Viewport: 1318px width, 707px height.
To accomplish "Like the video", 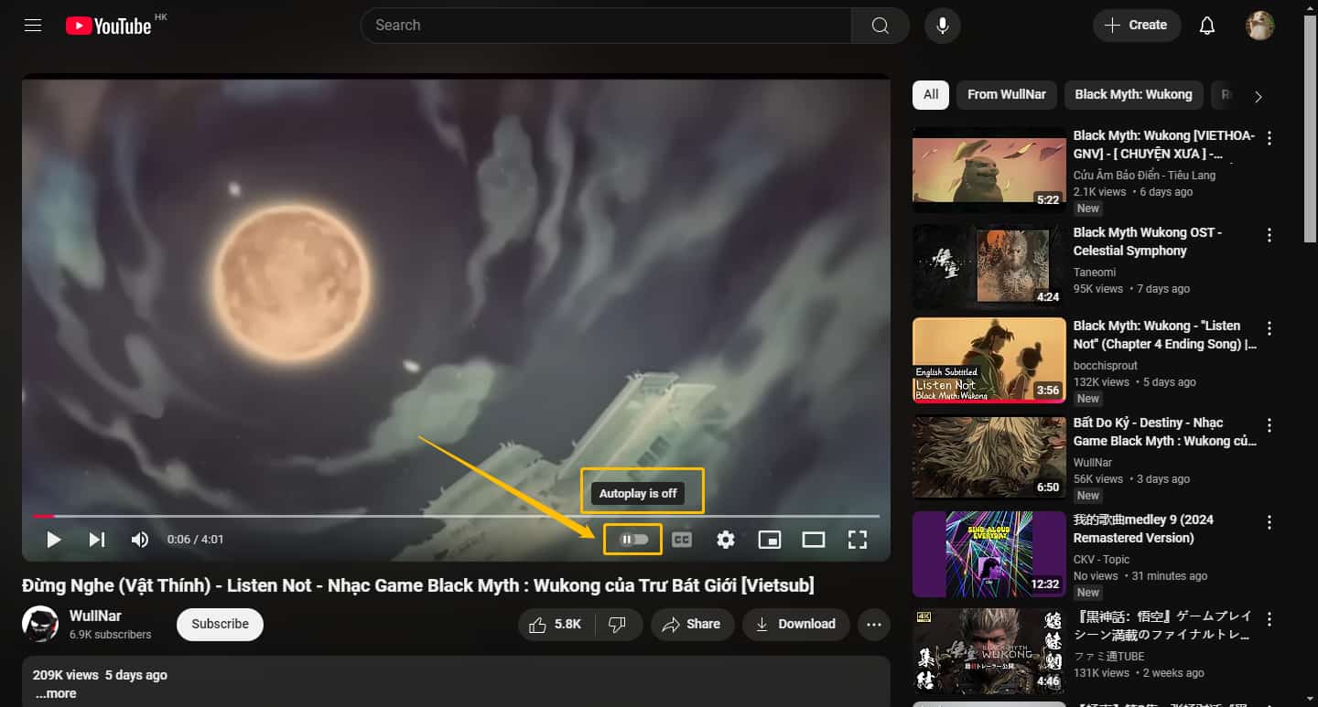I will click(x=556, y=625).
